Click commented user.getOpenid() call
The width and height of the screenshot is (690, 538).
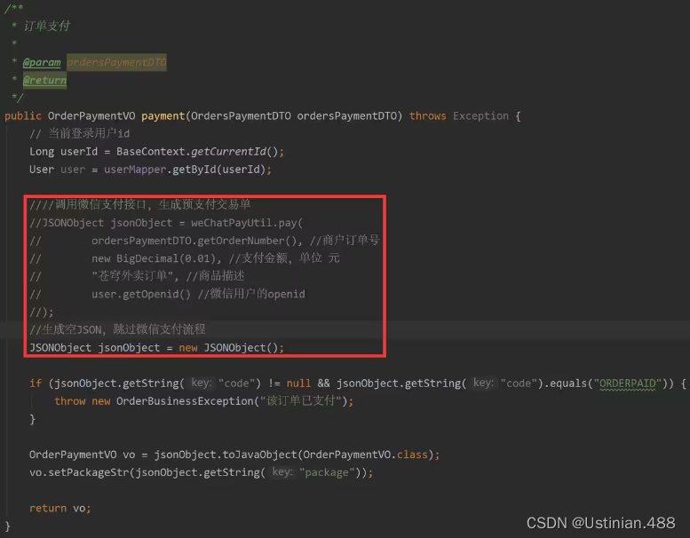[x=141, y=294]
